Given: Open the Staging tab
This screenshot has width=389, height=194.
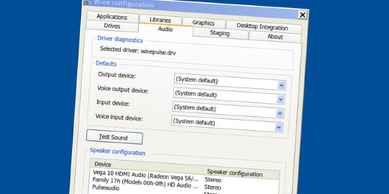Looking at the screenshot, I should [220, 33].
